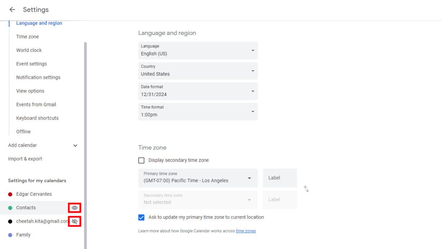442x249 pixels.
Task: Open the Primary time zone dropdown
Action: (198, 178)
